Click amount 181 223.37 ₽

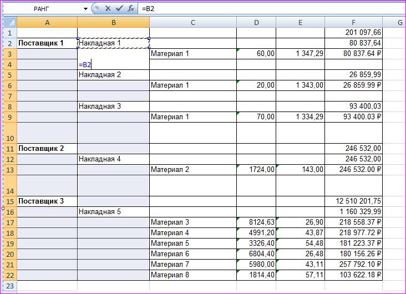(353, 244)
